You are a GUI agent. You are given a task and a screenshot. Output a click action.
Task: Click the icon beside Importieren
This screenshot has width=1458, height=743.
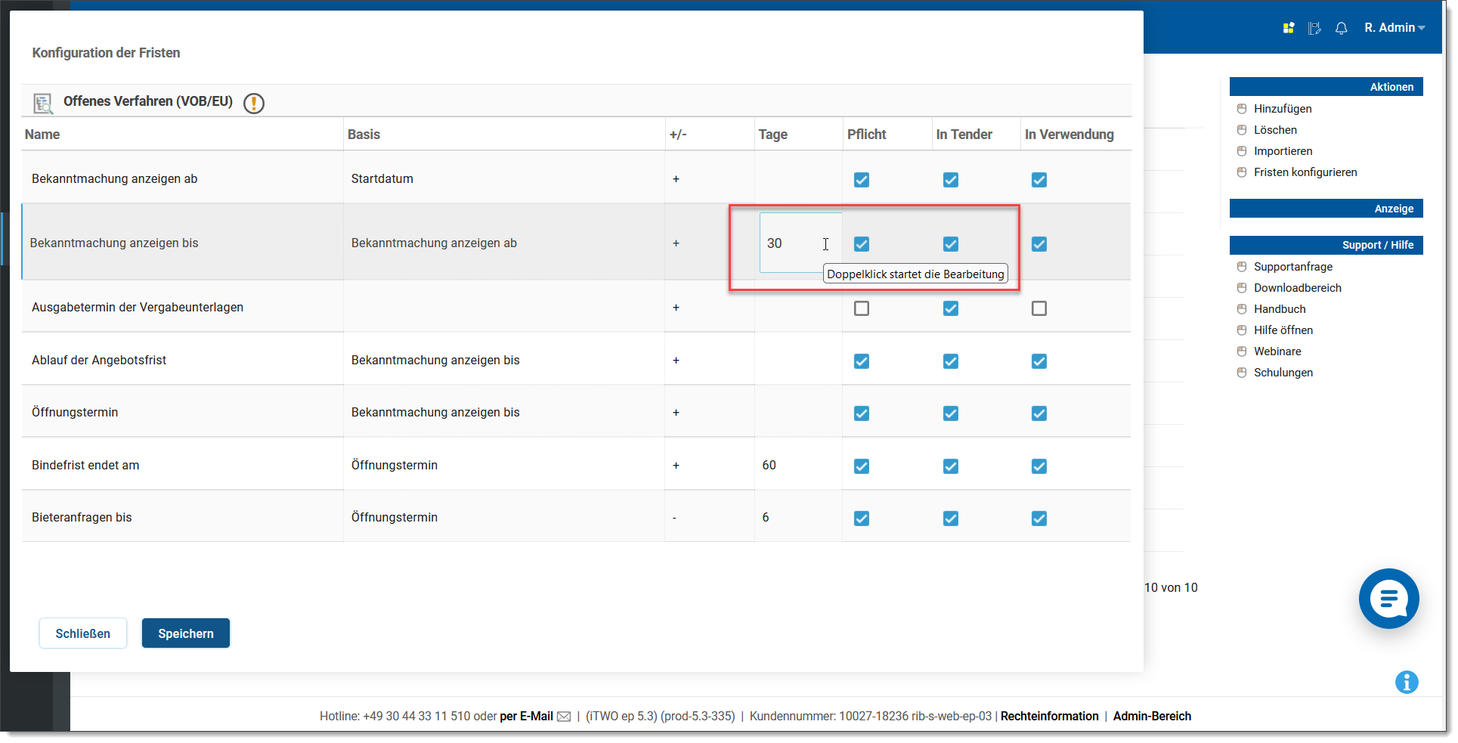point(1242,151)
